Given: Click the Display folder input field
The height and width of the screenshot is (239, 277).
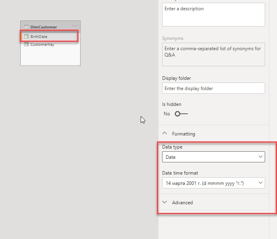Looking at the screenshot, I should point(214,88).
